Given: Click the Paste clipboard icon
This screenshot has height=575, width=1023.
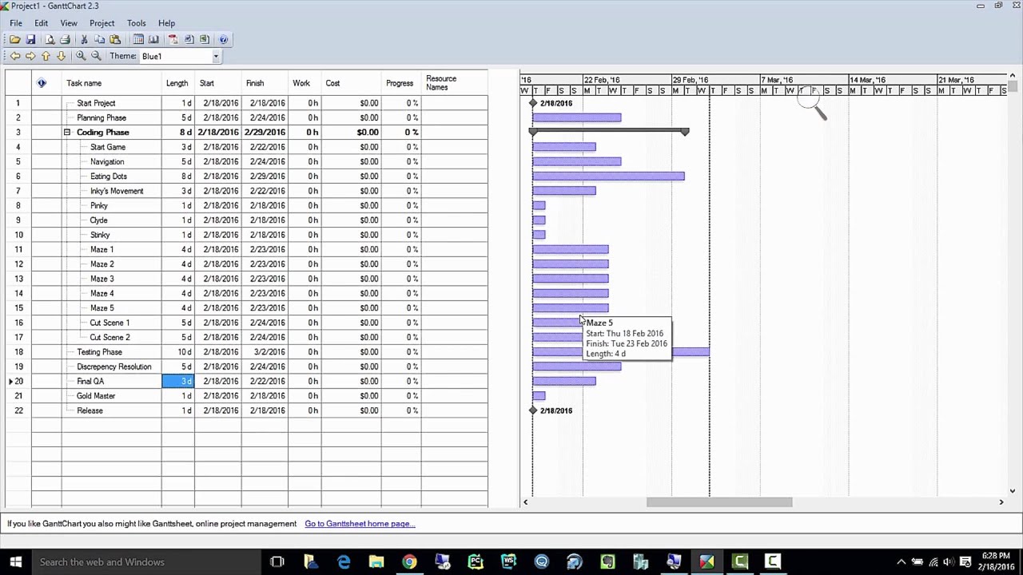Looking at the screenshot, I should [x=114, y=39].
